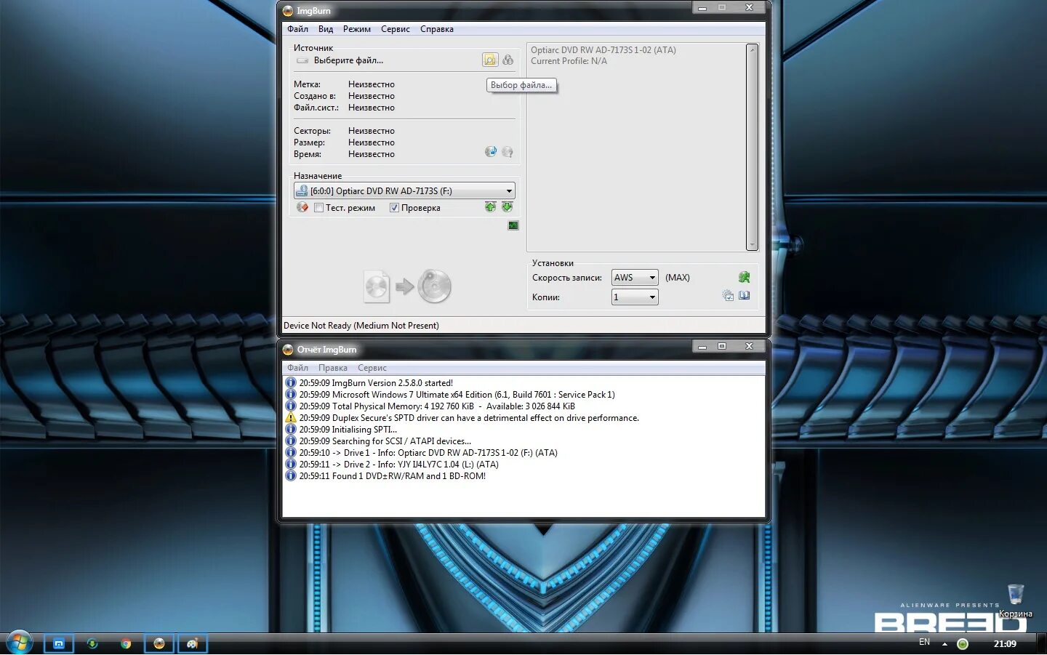Click the browse for file icon
The height and width of the screenshot is (655, 1047).
490,60
